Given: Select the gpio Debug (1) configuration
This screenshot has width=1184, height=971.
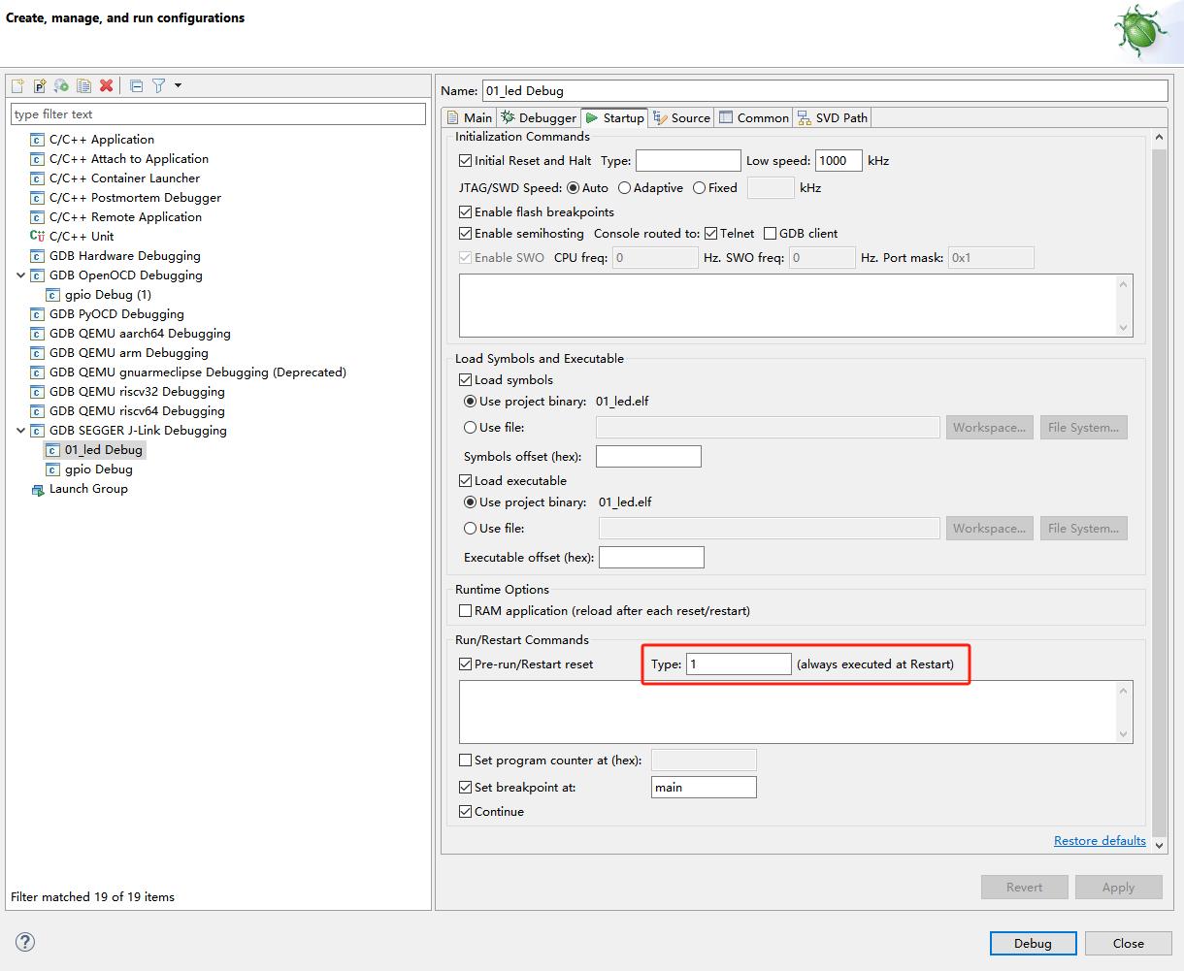Looking at the screenshot, I should point(108,295).
